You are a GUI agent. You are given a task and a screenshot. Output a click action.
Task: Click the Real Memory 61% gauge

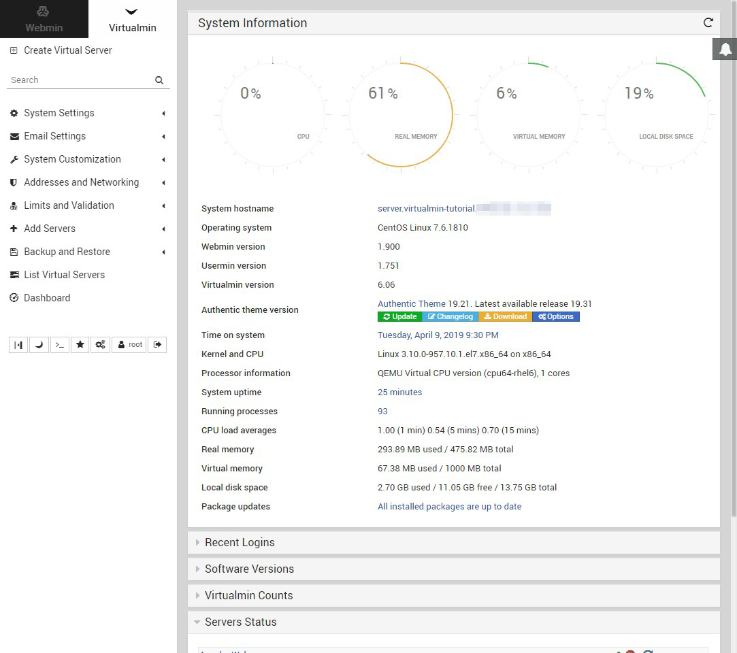click(401, 115)
